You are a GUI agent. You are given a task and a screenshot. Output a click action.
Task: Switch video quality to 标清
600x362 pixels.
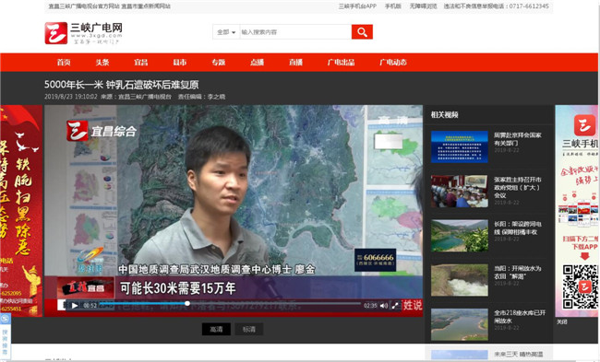click(248, 329)
